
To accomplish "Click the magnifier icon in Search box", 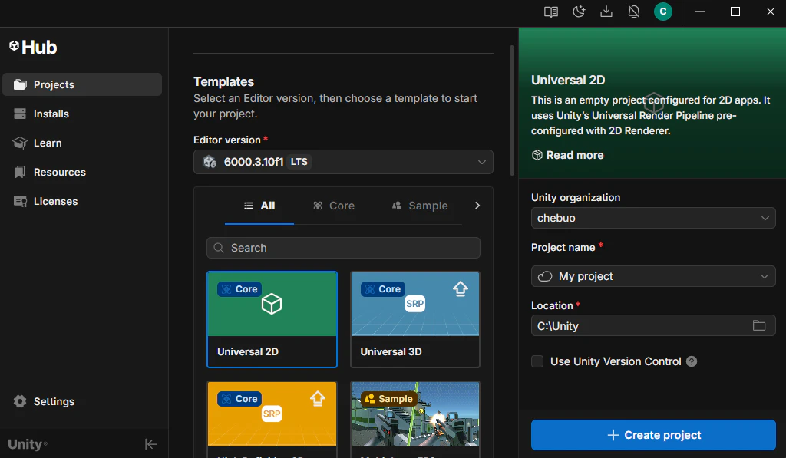I will click(x=219, y=248).
